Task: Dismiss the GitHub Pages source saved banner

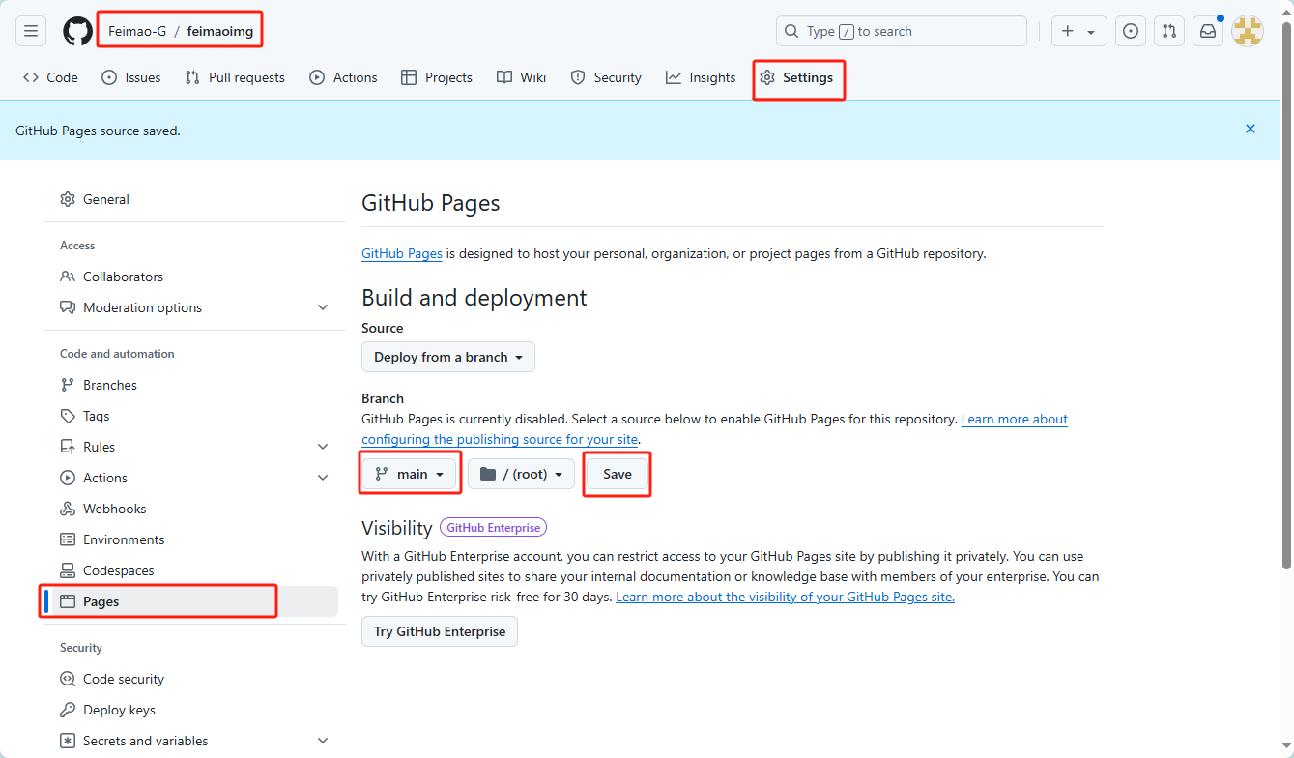Action: tap(1251, 129)
